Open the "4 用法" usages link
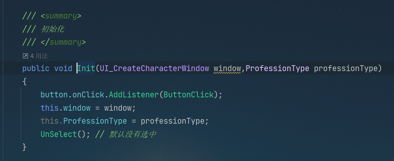This screenshot has height=161, width=394. [39, 56]
